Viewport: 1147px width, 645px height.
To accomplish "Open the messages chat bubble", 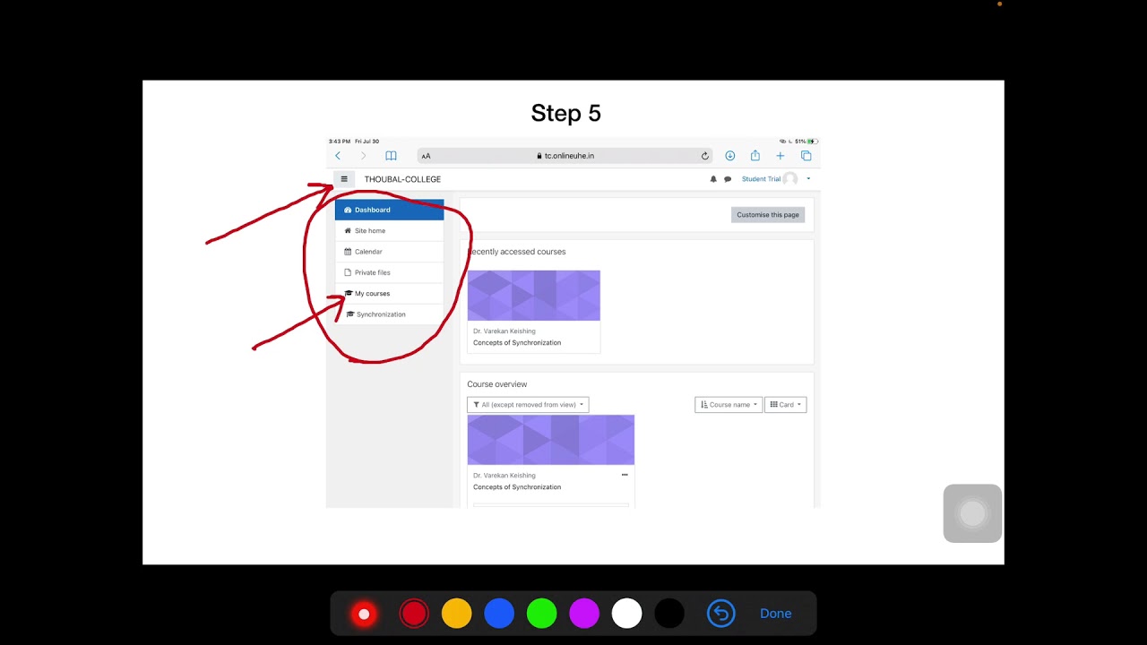I will pos(728,179).
